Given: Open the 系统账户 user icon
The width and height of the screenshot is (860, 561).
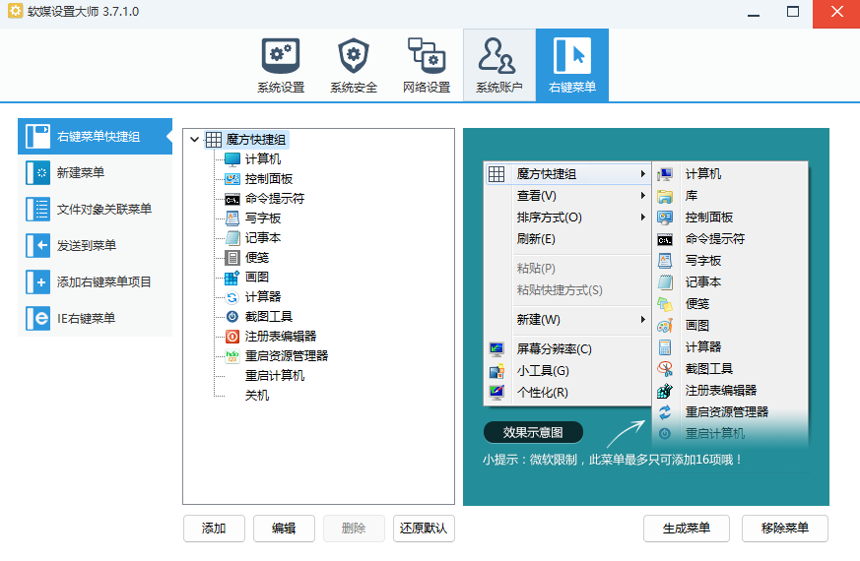Looking at the screenshot, I should click(498, 56).
